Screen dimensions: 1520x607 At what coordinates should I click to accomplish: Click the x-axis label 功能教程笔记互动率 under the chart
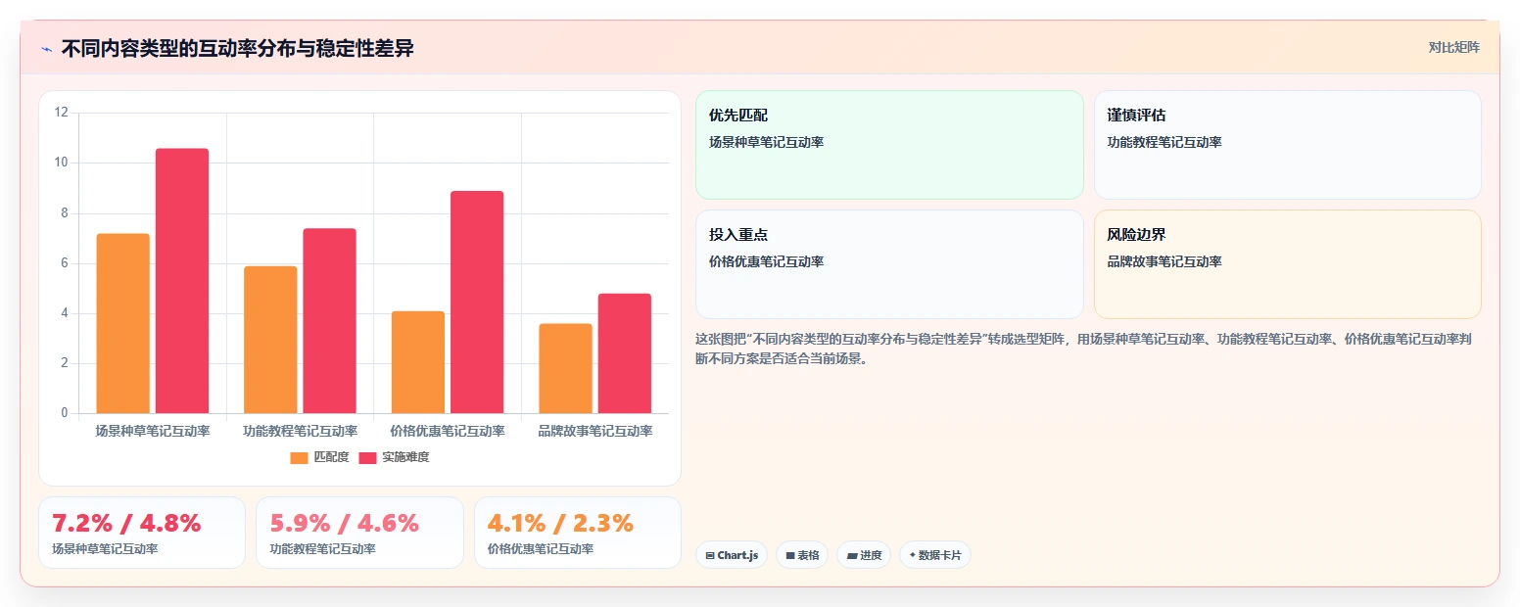(x=300, y=431)
